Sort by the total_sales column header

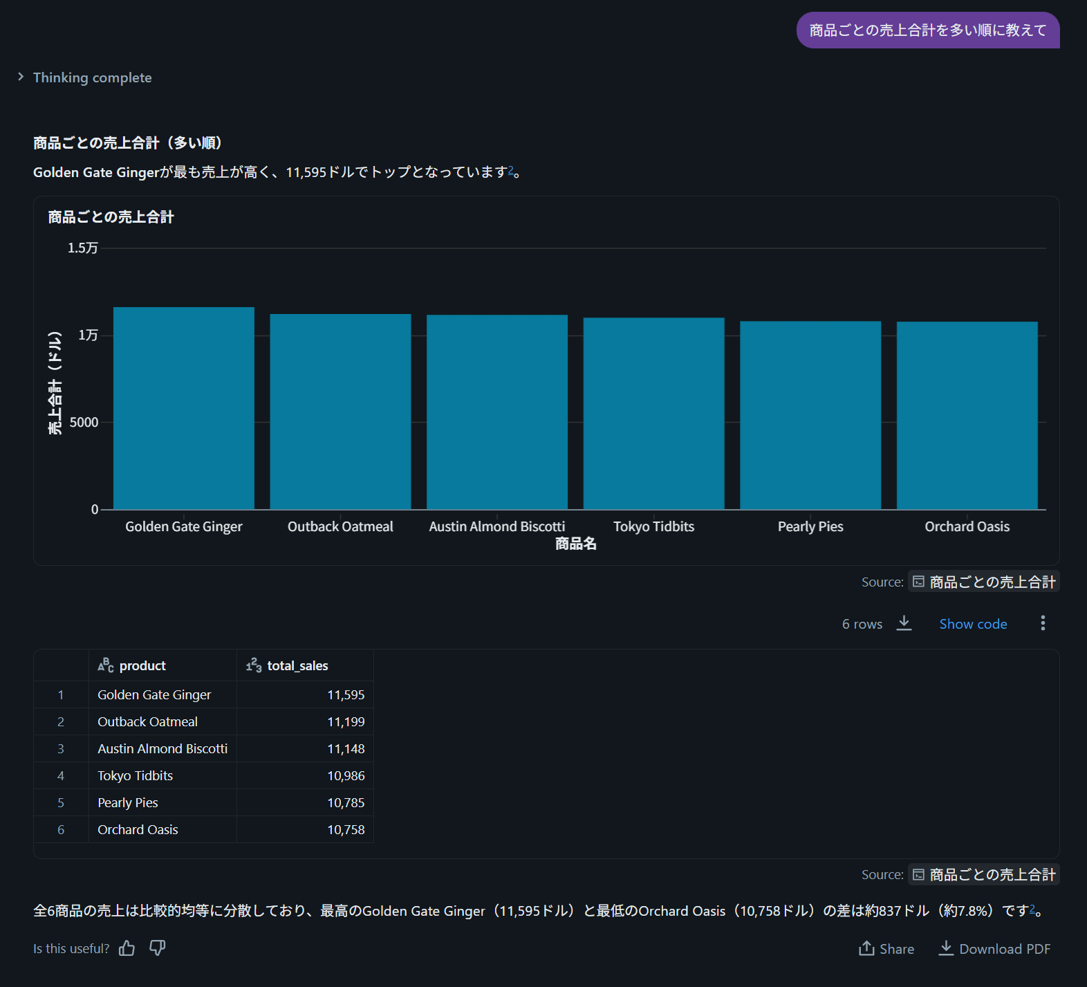(x=297, y=665)
